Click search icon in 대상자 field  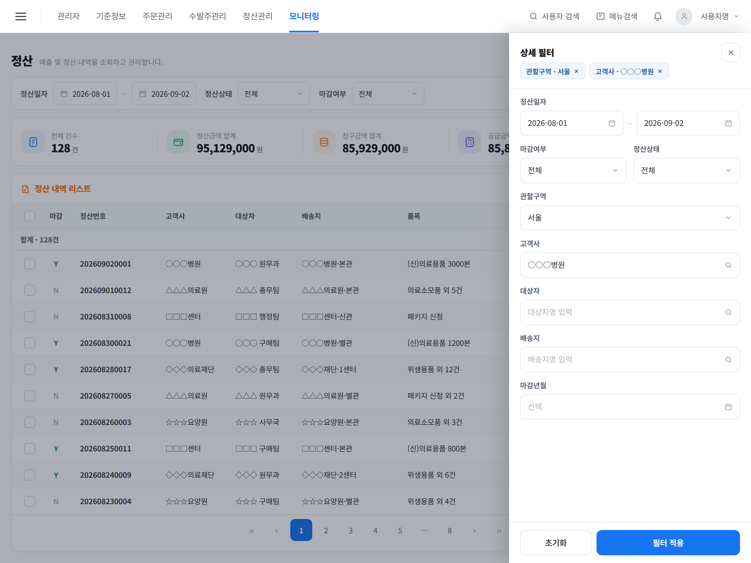[728, 312]
